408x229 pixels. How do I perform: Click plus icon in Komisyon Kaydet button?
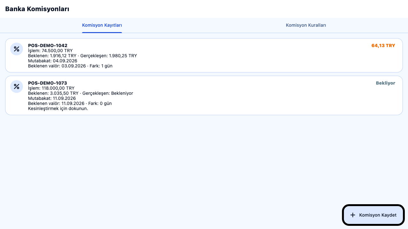click(353, 215)
